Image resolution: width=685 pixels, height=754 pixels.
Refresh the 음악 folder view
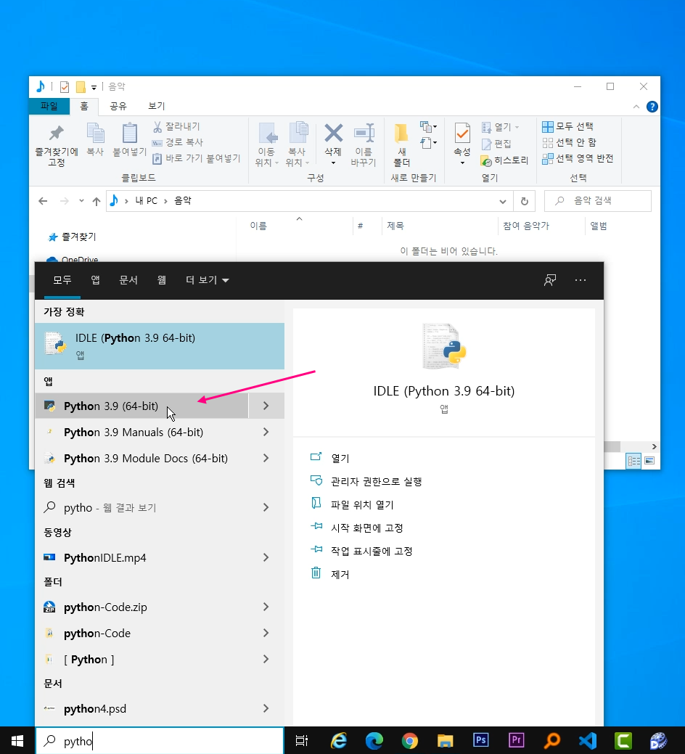[x=525, y=201]
